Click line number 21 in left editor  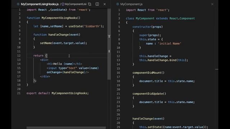[x=19, y=93]
